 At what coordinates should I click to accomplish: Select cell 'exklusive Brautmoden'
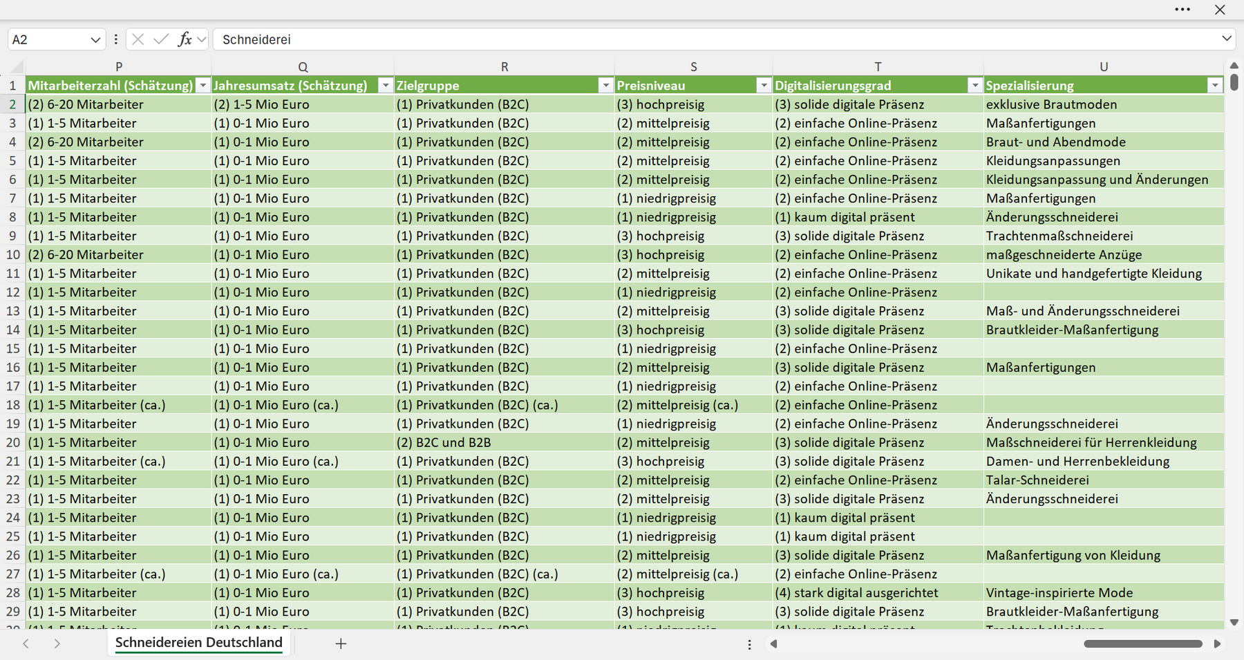pos(1104,105)
